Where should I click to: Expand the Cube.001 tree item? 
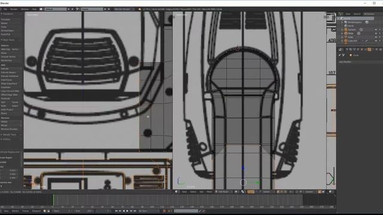342,41
